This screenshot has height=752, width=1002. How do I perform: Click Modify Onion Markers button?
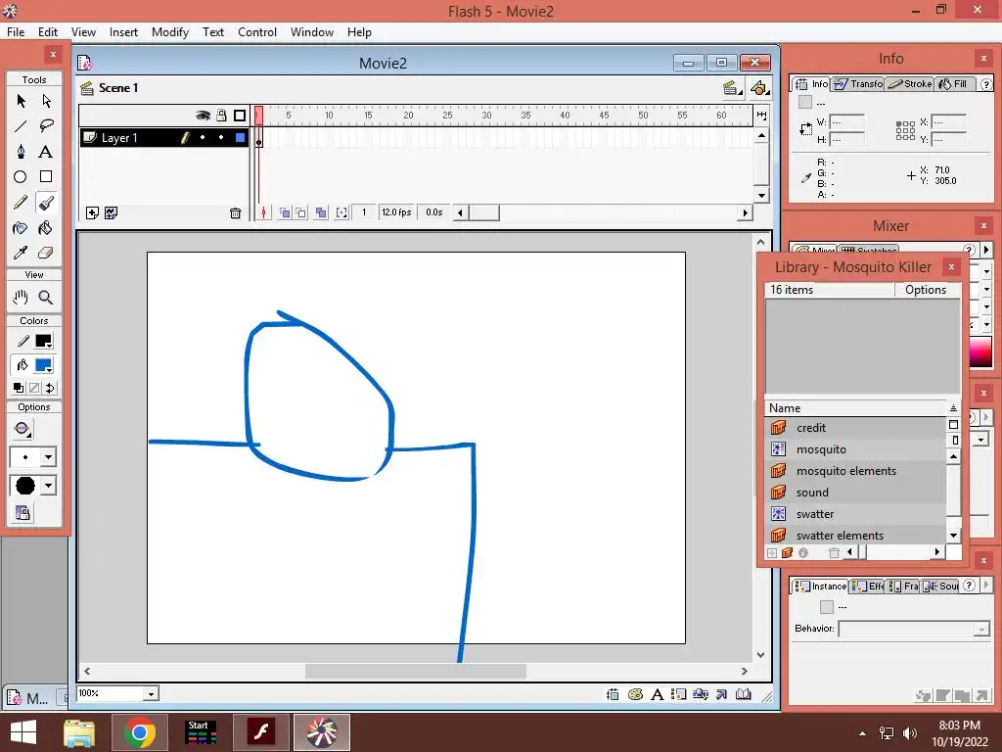tap(342, 212)
